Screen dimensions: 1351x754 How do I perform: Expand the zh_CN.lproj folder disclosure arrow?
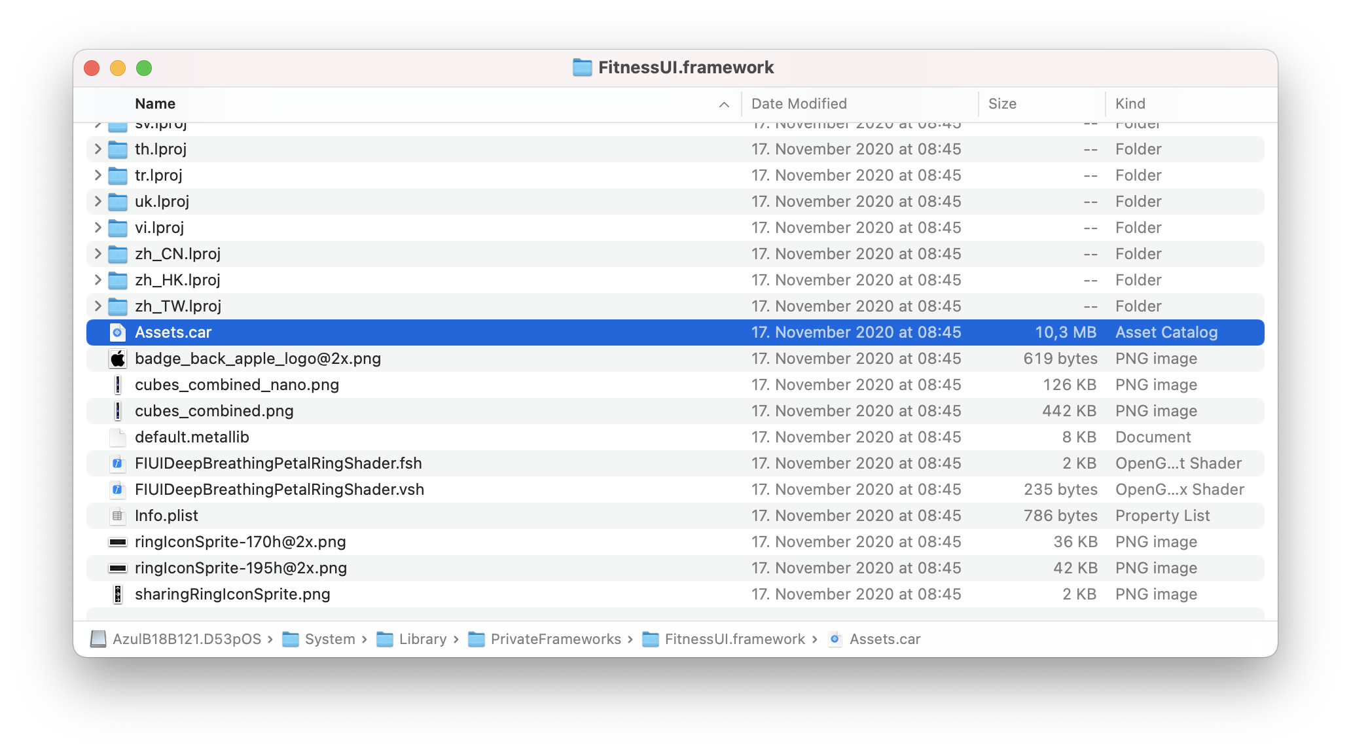point(98,254)
